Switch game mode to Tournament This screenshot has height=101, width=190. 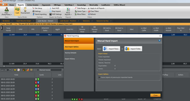25,11
